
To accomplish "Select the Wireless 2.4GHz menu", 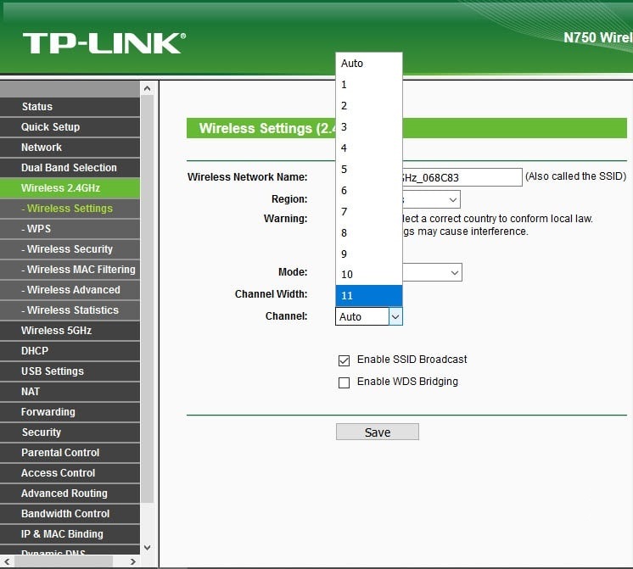I will (x=70, y=188).
